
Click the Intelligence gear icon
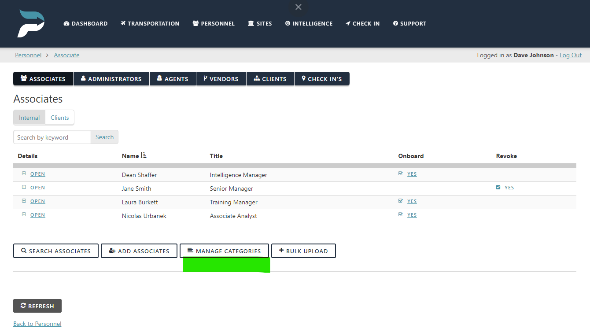tap(288, 23)
